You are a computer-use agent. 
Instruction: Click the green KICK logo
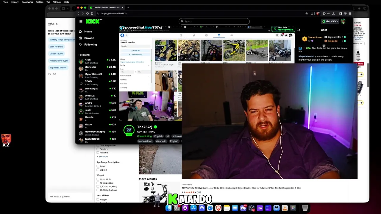coord(94,21)
